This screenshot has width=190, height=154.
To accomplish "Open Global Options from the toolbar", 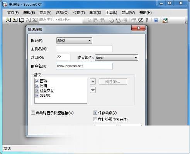I will click(140, 20).
